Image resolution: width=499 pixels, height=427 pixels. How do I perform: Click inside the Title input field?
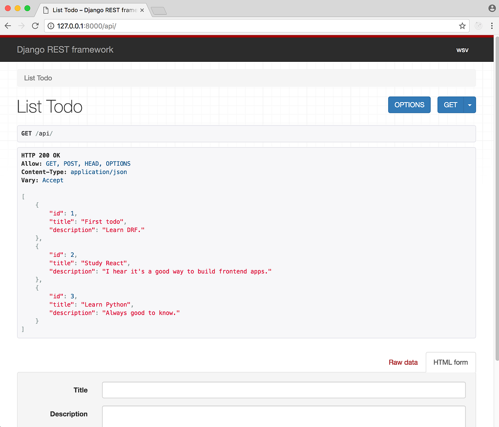[x=283, y=390]
